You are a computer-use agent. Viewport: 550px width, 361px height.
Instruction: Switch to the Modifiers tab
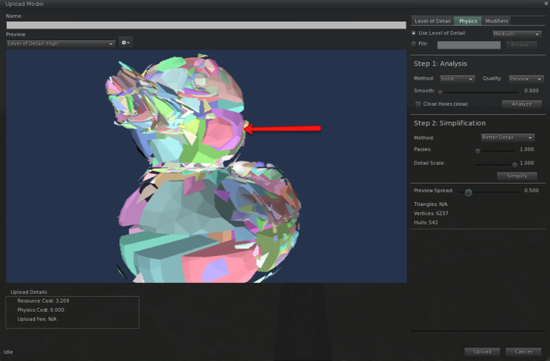pyautogui.click(x=496, y=21)
